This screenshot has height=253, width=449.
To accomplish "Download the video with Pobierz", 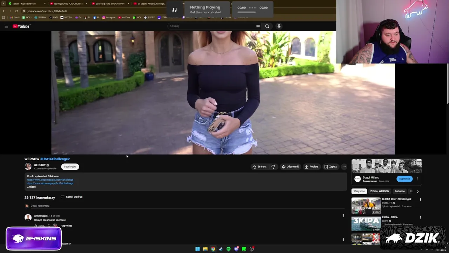I will coord(311,167).
